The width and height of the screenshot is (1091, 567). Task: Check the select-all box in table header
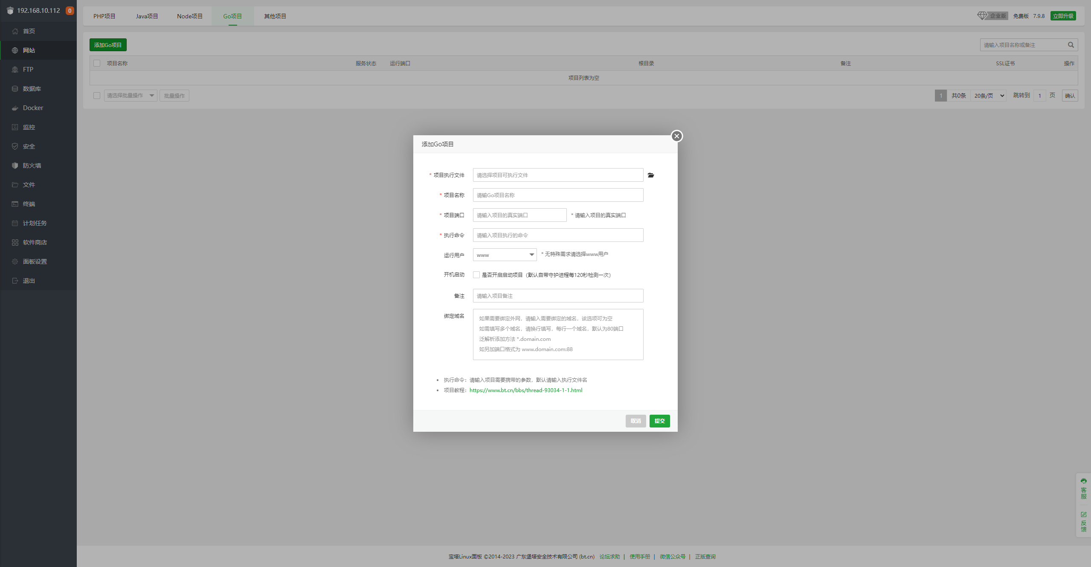pyautogui.click(x=97, y=63)
